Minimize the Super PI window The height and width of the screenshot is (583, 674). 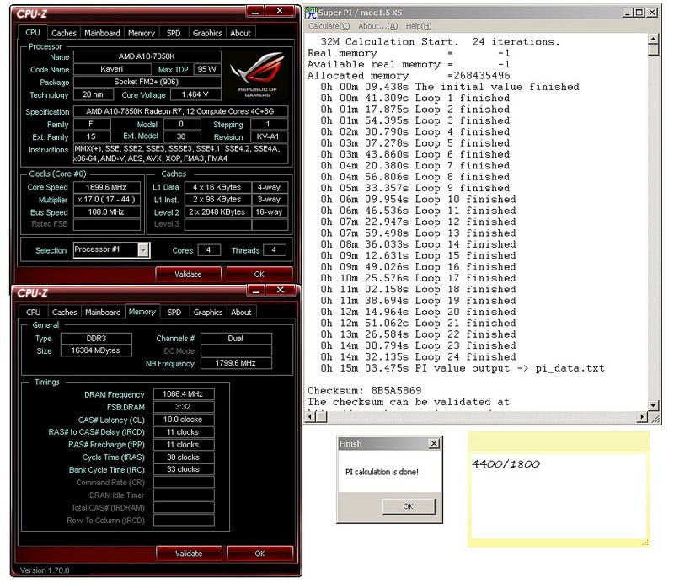click(x=627, y=13)
